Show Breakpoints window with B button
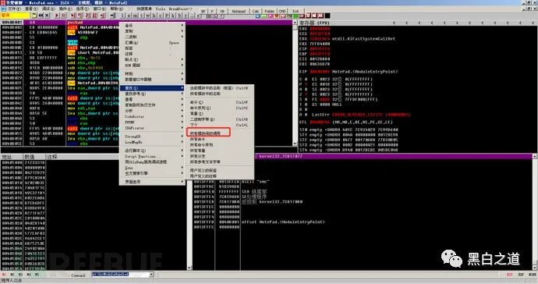Screen dimensions: 538x284 click(179, 16)
